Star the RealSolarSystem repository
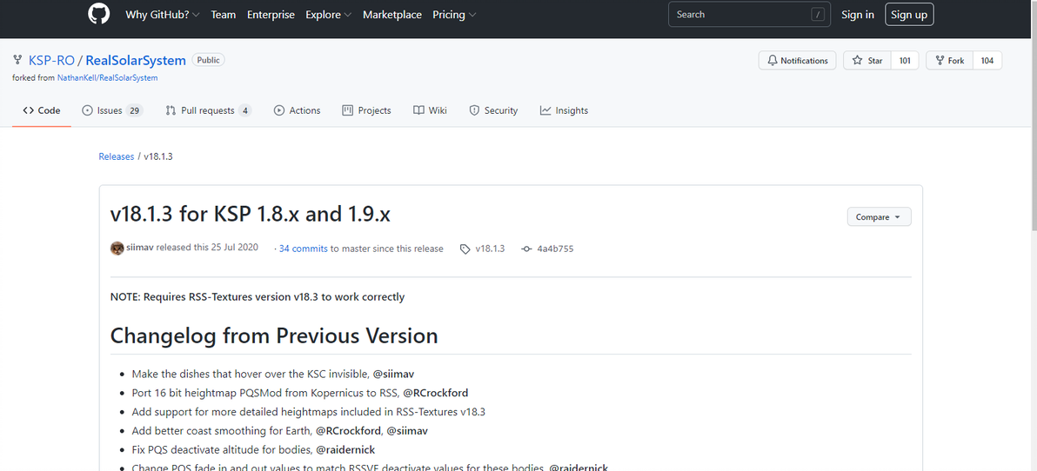Image resolution: width=1037 pixels, height=471 pixels. coord(866,61)
